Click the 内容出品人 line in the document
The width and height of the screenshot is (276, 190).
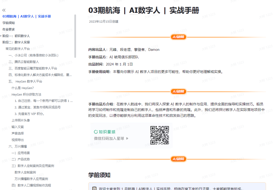[x=124, y=50]
